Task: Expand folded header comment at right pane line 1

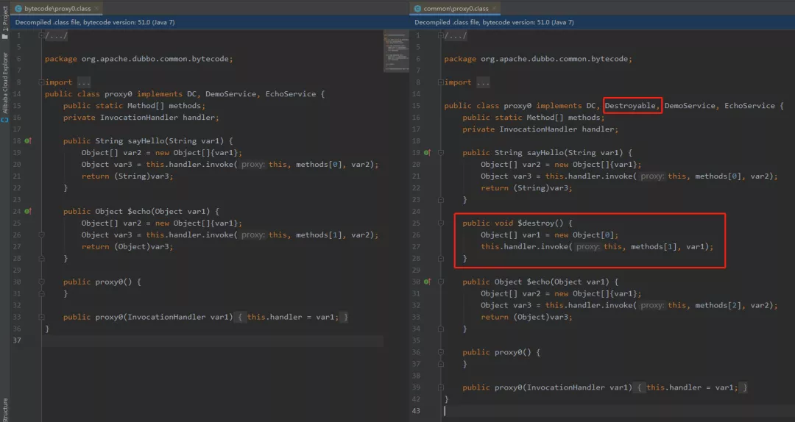Action: point(441,35)
